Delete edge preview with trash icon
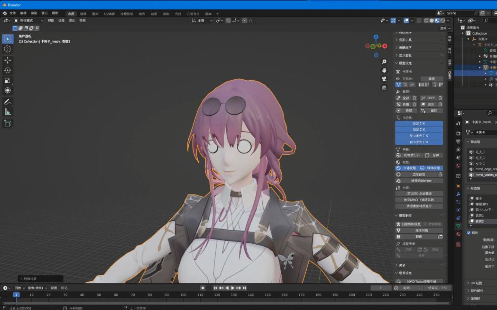The width and height of the screenshot is (497, 310). 440,174
